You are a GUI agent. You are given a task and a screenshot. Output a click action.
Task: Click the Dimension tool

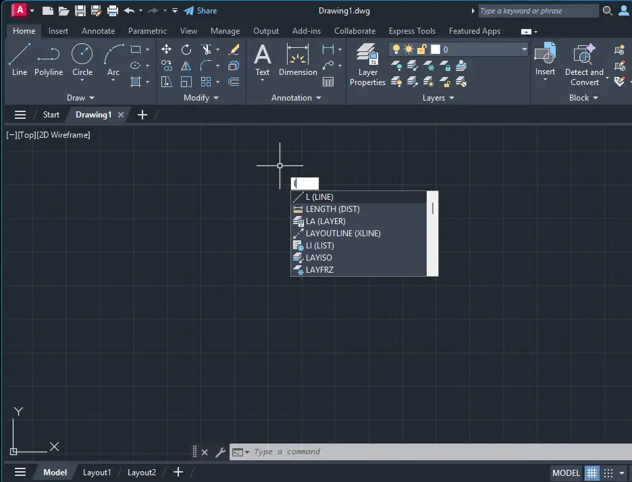(298, 59)
